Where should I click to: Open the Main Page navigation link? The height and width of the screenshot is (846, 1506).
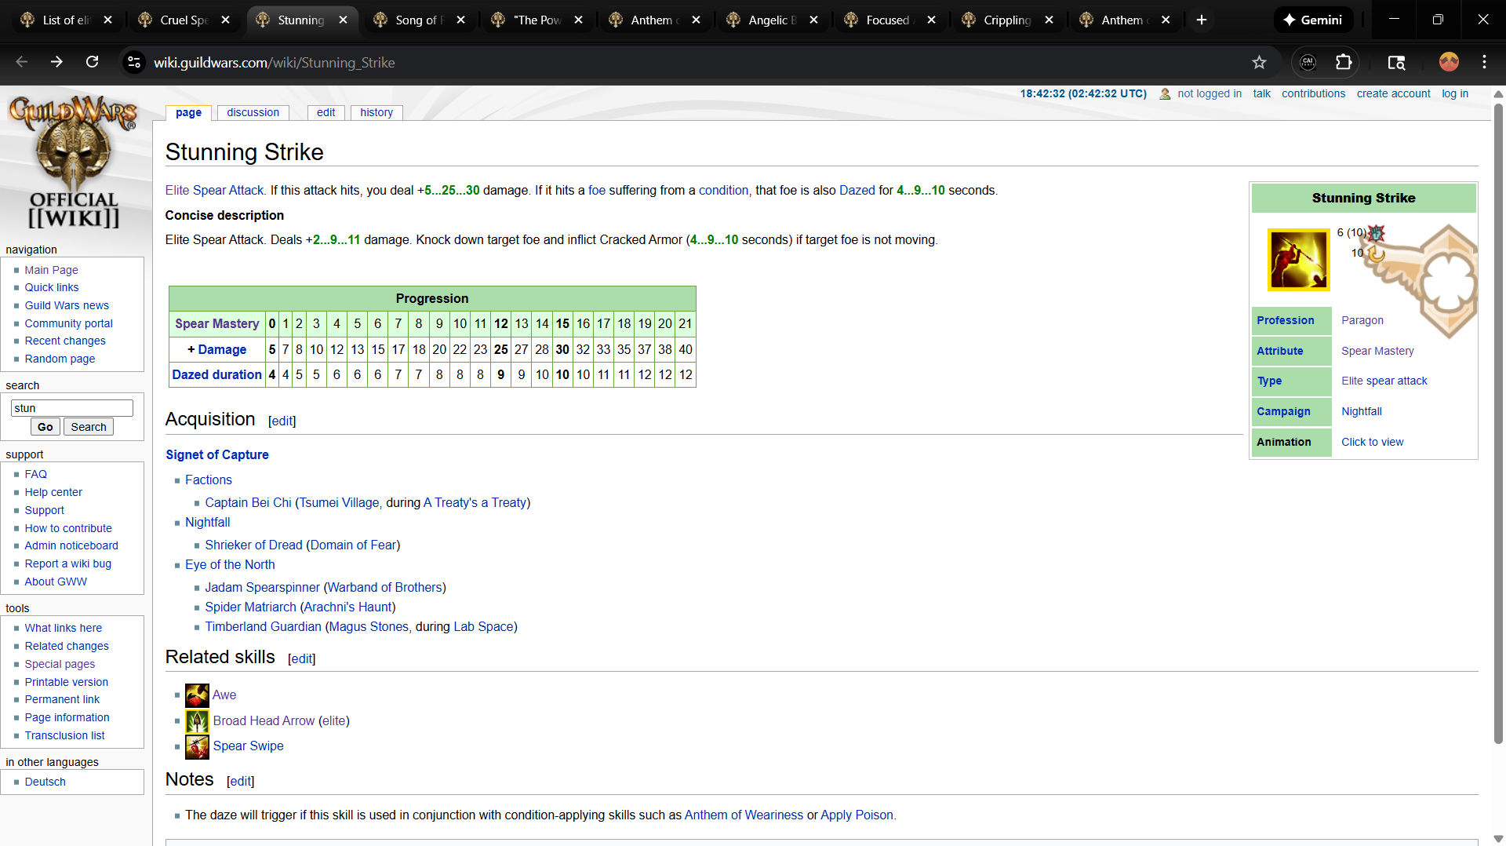(51, 270)
